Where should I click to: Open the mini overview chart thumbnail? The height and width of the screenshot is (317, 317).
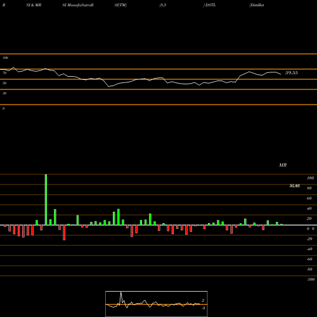point(157,304)
